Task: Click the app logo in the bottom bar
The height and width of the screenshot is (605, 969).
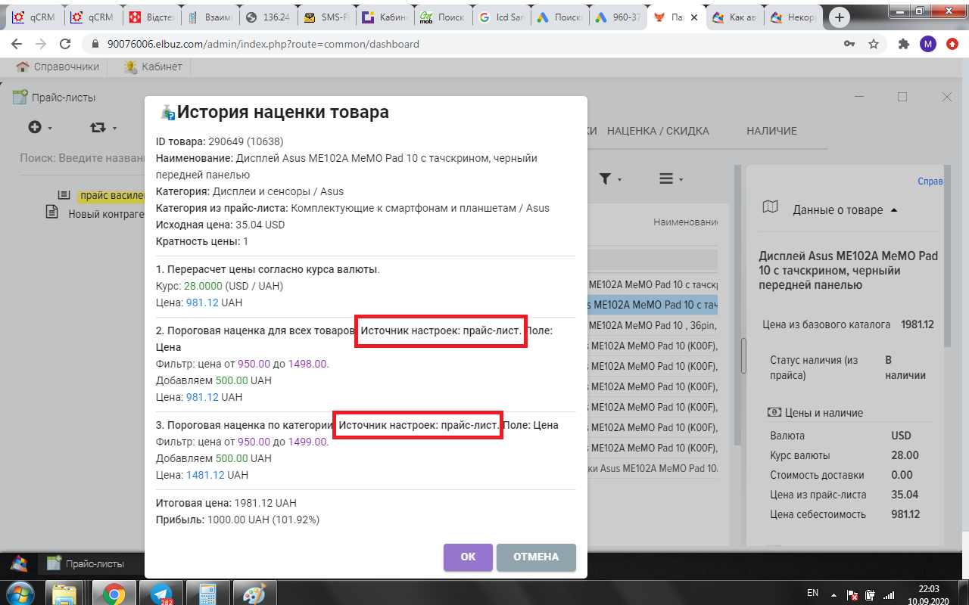Action: (x=19, y=563)
